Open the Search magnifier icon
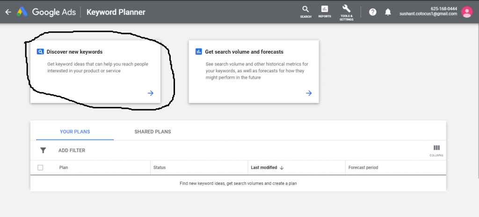Viewport: 479px width, 217px height. click(305, 9)
